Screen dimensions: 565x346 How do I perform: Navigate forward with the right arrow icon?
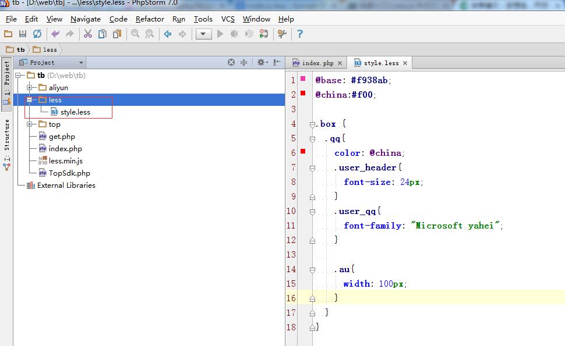(182, 34)
